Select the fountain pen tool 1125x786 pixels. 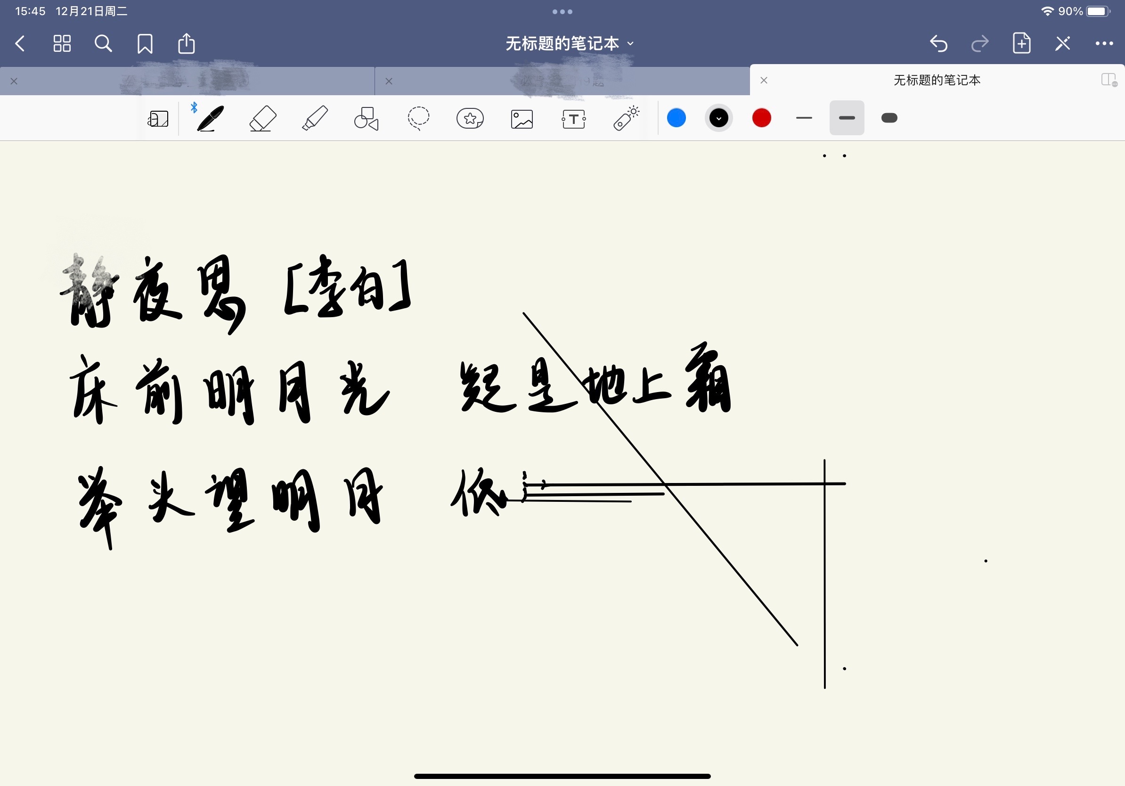coord(210,119)
